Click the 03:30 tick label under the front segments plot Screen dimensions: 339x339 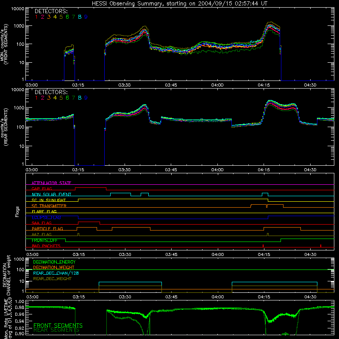coord(125,85)
